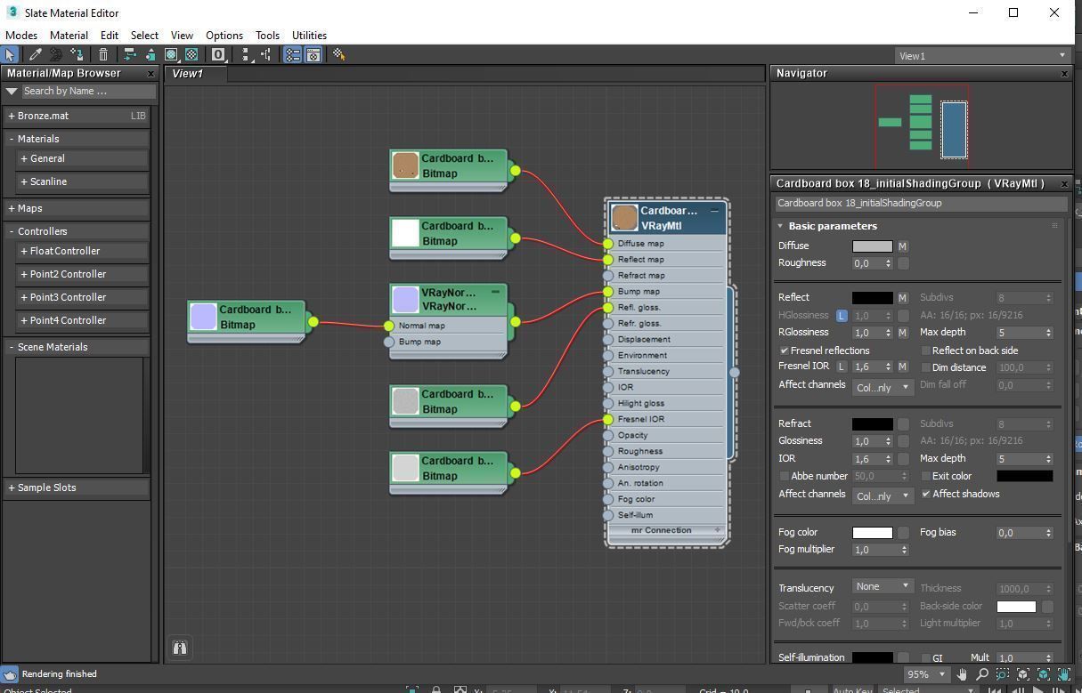Click the binoculars search icon in View1
Screen dimensions: 1082x693
pos(180,648)
